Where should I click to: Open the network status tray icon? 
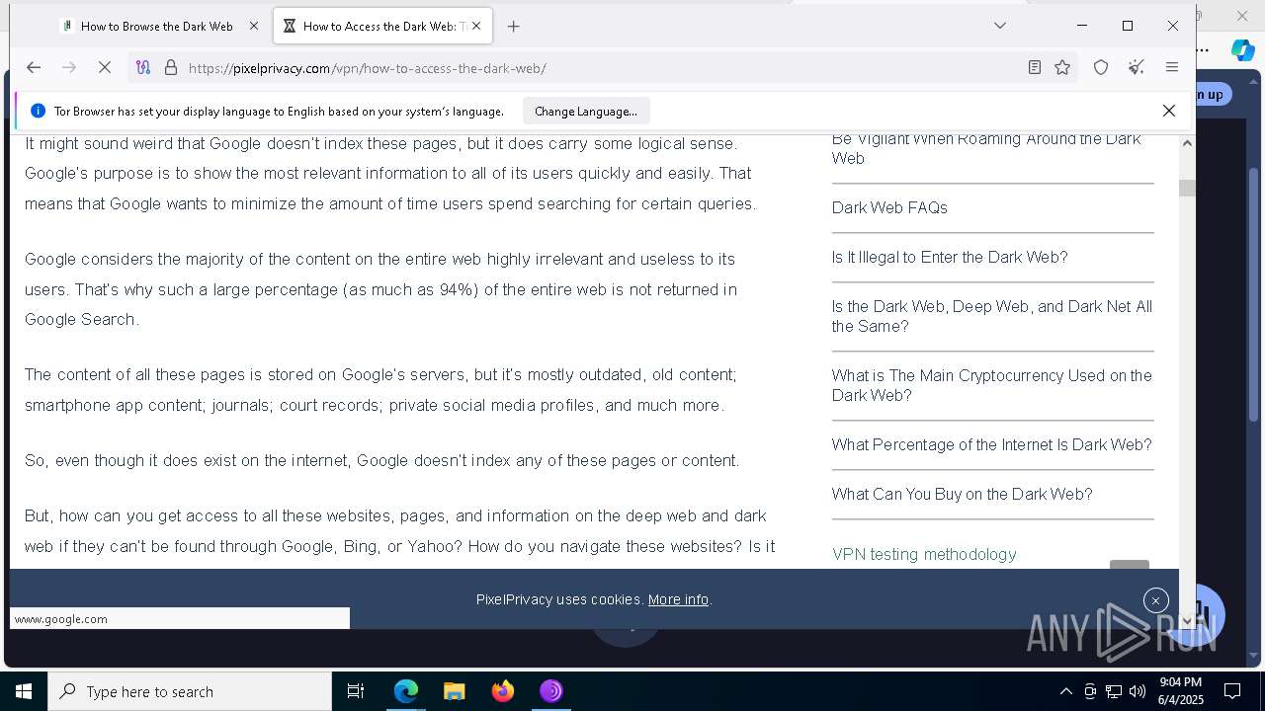(x=1114, y=691)
